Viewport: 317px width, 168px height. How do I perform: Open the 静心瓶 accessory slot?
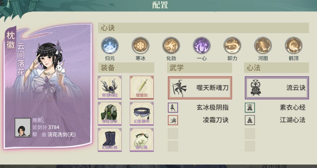click(142, 140)
